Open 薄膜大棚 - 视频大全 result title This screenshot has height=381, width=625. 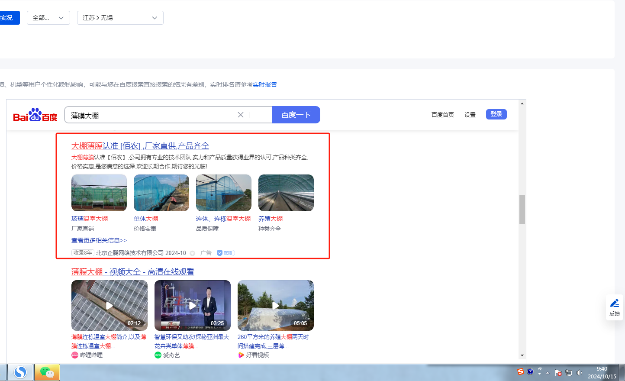(x=133, y=271)
